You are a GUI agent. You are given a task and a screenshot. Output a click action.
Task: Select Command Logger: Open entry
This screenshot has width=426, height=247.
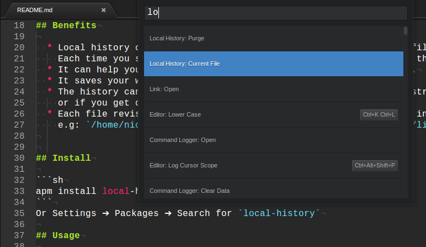[274, 140]
